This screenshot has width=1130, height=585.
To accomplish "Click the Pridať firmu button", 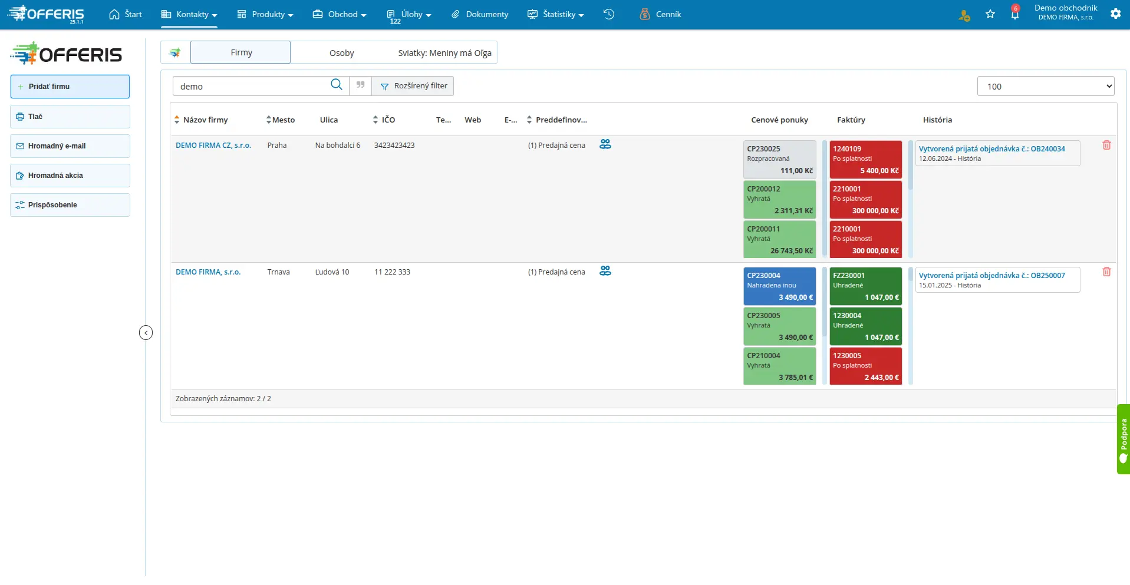I will pos(70,87).
